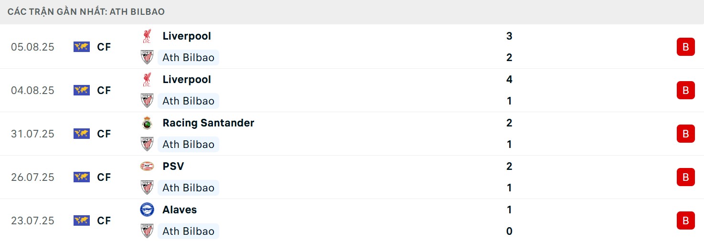Viewport: 704px width, 241px height.
Task: Click the Ath Bilbao crest in the 05.08.25 match
Action: click(x=147, y=58)
